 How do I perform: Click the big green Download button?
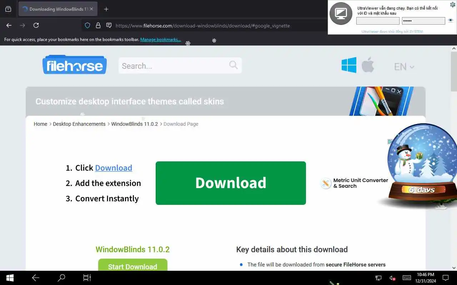click(231, 183)
